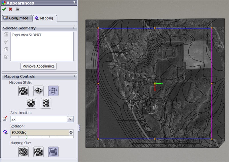Open help via the question mark
Image resolution: width=229 pixels, height=162 pixels.
point(74,3)
